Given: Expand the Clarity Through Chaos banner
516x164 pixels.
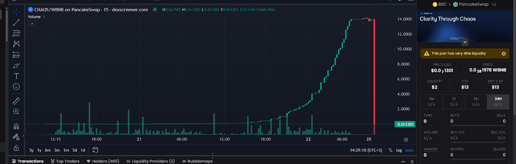Looking at the screenshot, I should tap(465, 42).
